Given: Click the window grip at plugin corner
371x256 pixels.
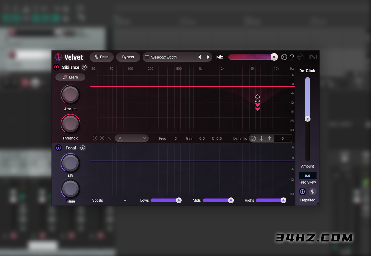Looking at the screenshot, I should [x=318, y=204].
